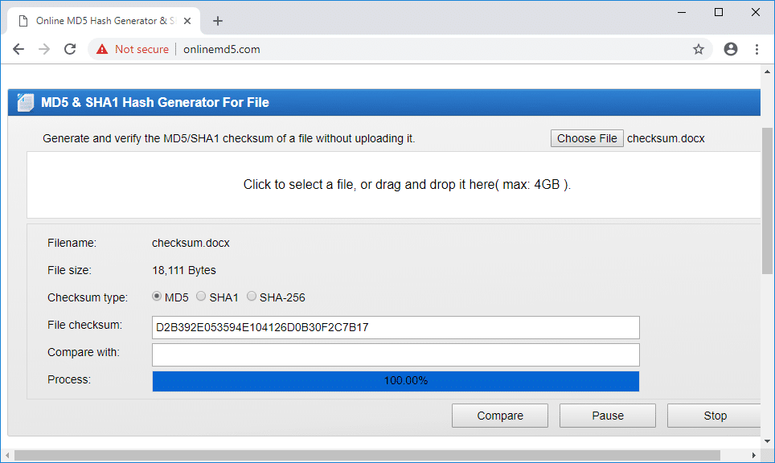Image resolution: width=775 pixels, height=463 pixels.
Task: Open the Chrome profile avatar
Action: pyautogui.click(x=731, y=49)
